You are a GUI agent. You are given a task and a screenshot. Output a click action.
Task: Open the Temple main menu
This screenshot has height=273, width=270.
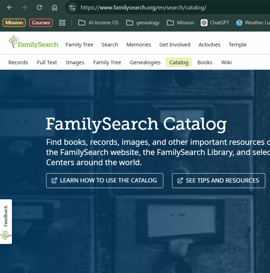(x=237, y=45)
